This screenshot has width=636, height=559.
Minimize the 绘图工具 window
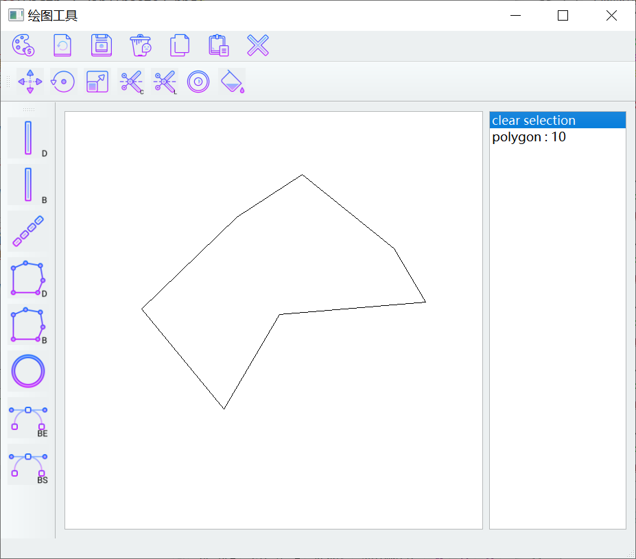(x=515, y=15)
